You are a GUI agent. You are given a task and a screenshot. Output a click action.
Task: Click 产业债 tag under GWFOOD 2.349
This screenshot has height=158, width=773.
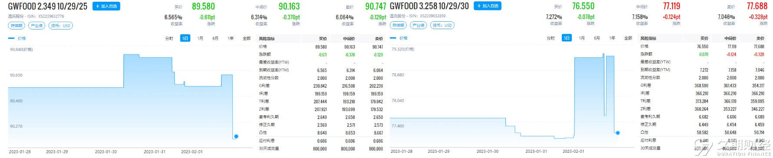(x=37, y=26)
